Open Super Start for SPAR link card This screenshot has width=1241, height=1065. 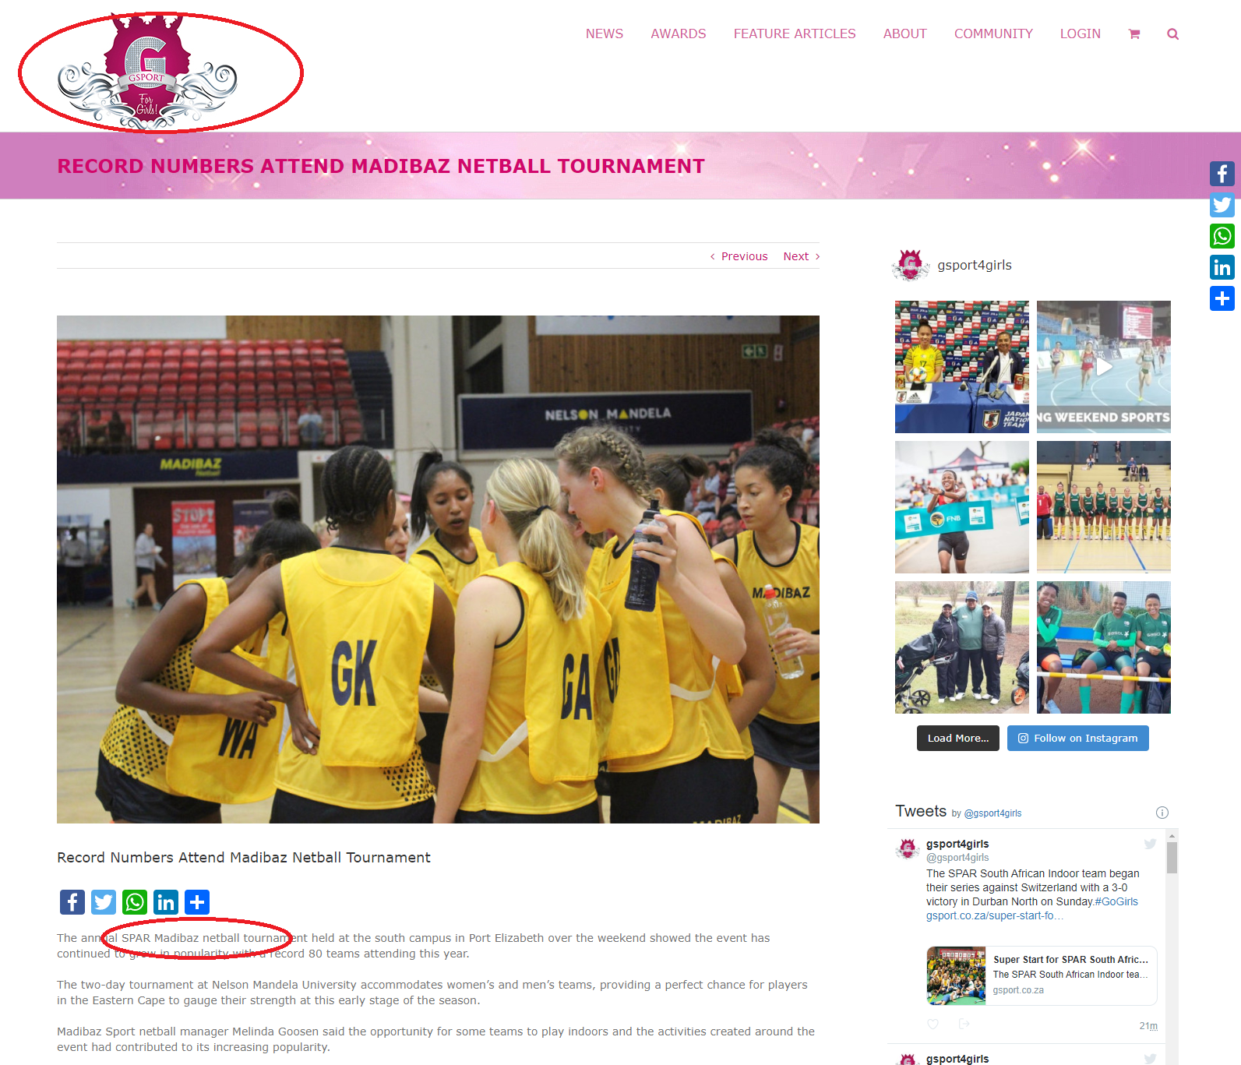pyautogui.click(x=1042, y=976)
